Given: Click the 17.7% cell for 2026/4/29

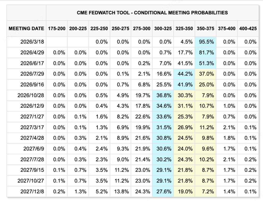Looking at the screenshot, I should (x=184, y=52).
